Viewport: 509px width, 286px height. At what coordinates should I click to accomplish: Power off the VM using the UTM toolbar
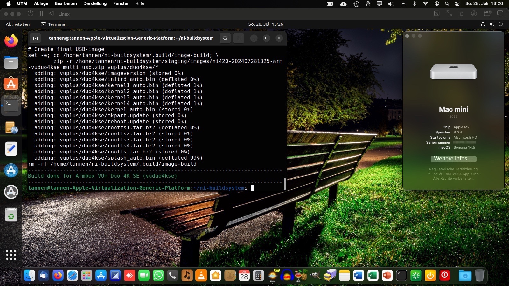point(31,14)
